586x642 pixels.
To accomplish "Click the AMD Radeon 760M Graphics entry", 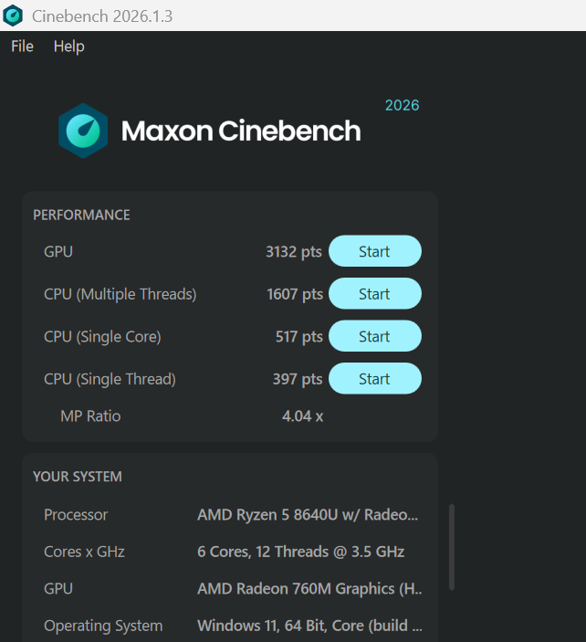I will [x=309, y=588].
